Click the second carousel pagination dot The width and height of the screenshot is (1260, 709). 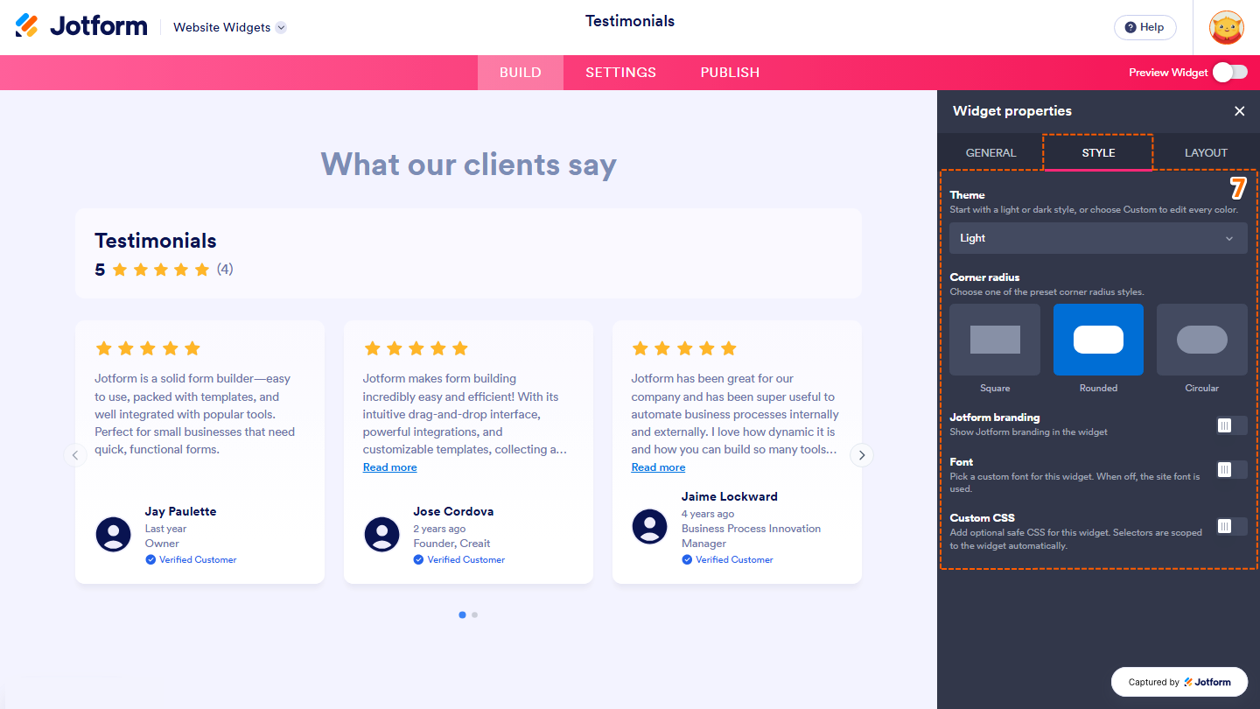474,614
